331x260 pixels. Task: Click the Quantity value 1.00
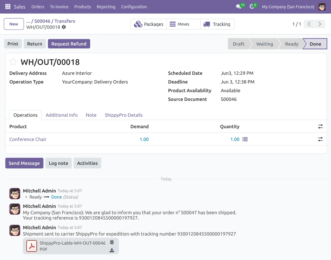tap(235, 139)
